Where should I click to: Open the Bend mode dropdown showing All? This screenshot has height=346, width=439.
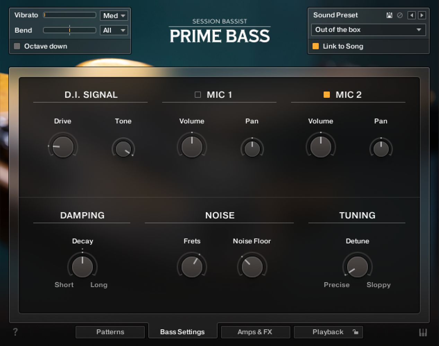point(114,30)
